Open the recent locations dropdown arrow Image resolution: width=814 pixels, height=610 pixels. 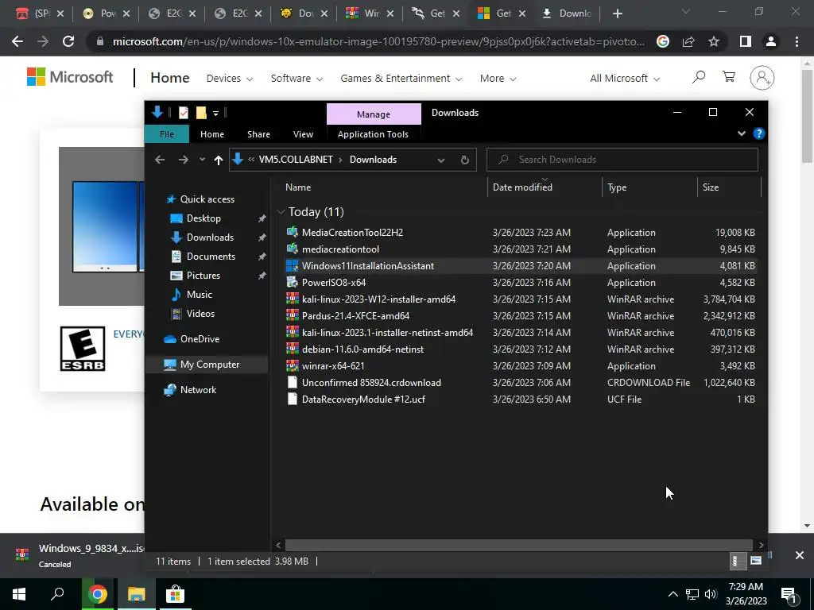202,160
